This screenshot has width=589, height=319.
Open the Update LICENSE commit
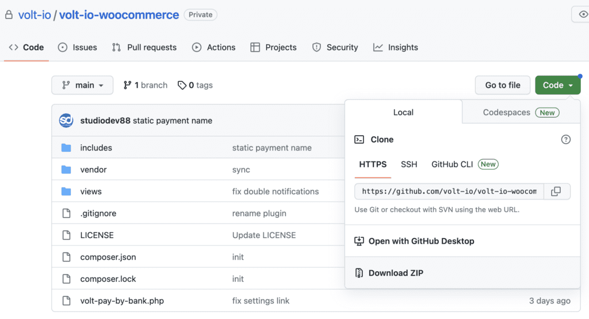264,235
